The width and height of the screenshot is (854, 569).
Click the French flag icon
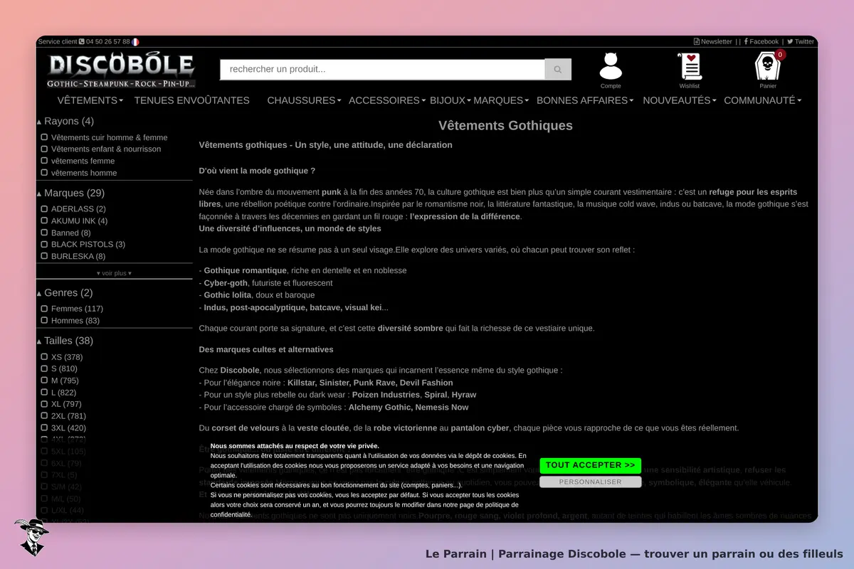tap(135, 42)
